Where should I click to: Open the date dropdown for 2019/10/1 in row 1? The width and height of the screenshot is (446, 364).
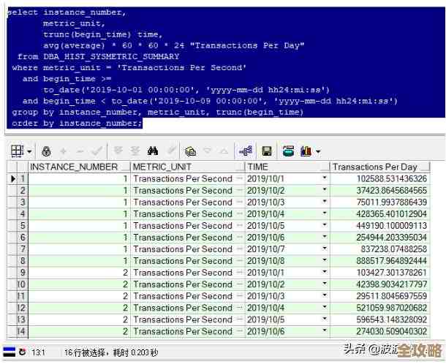324,178
